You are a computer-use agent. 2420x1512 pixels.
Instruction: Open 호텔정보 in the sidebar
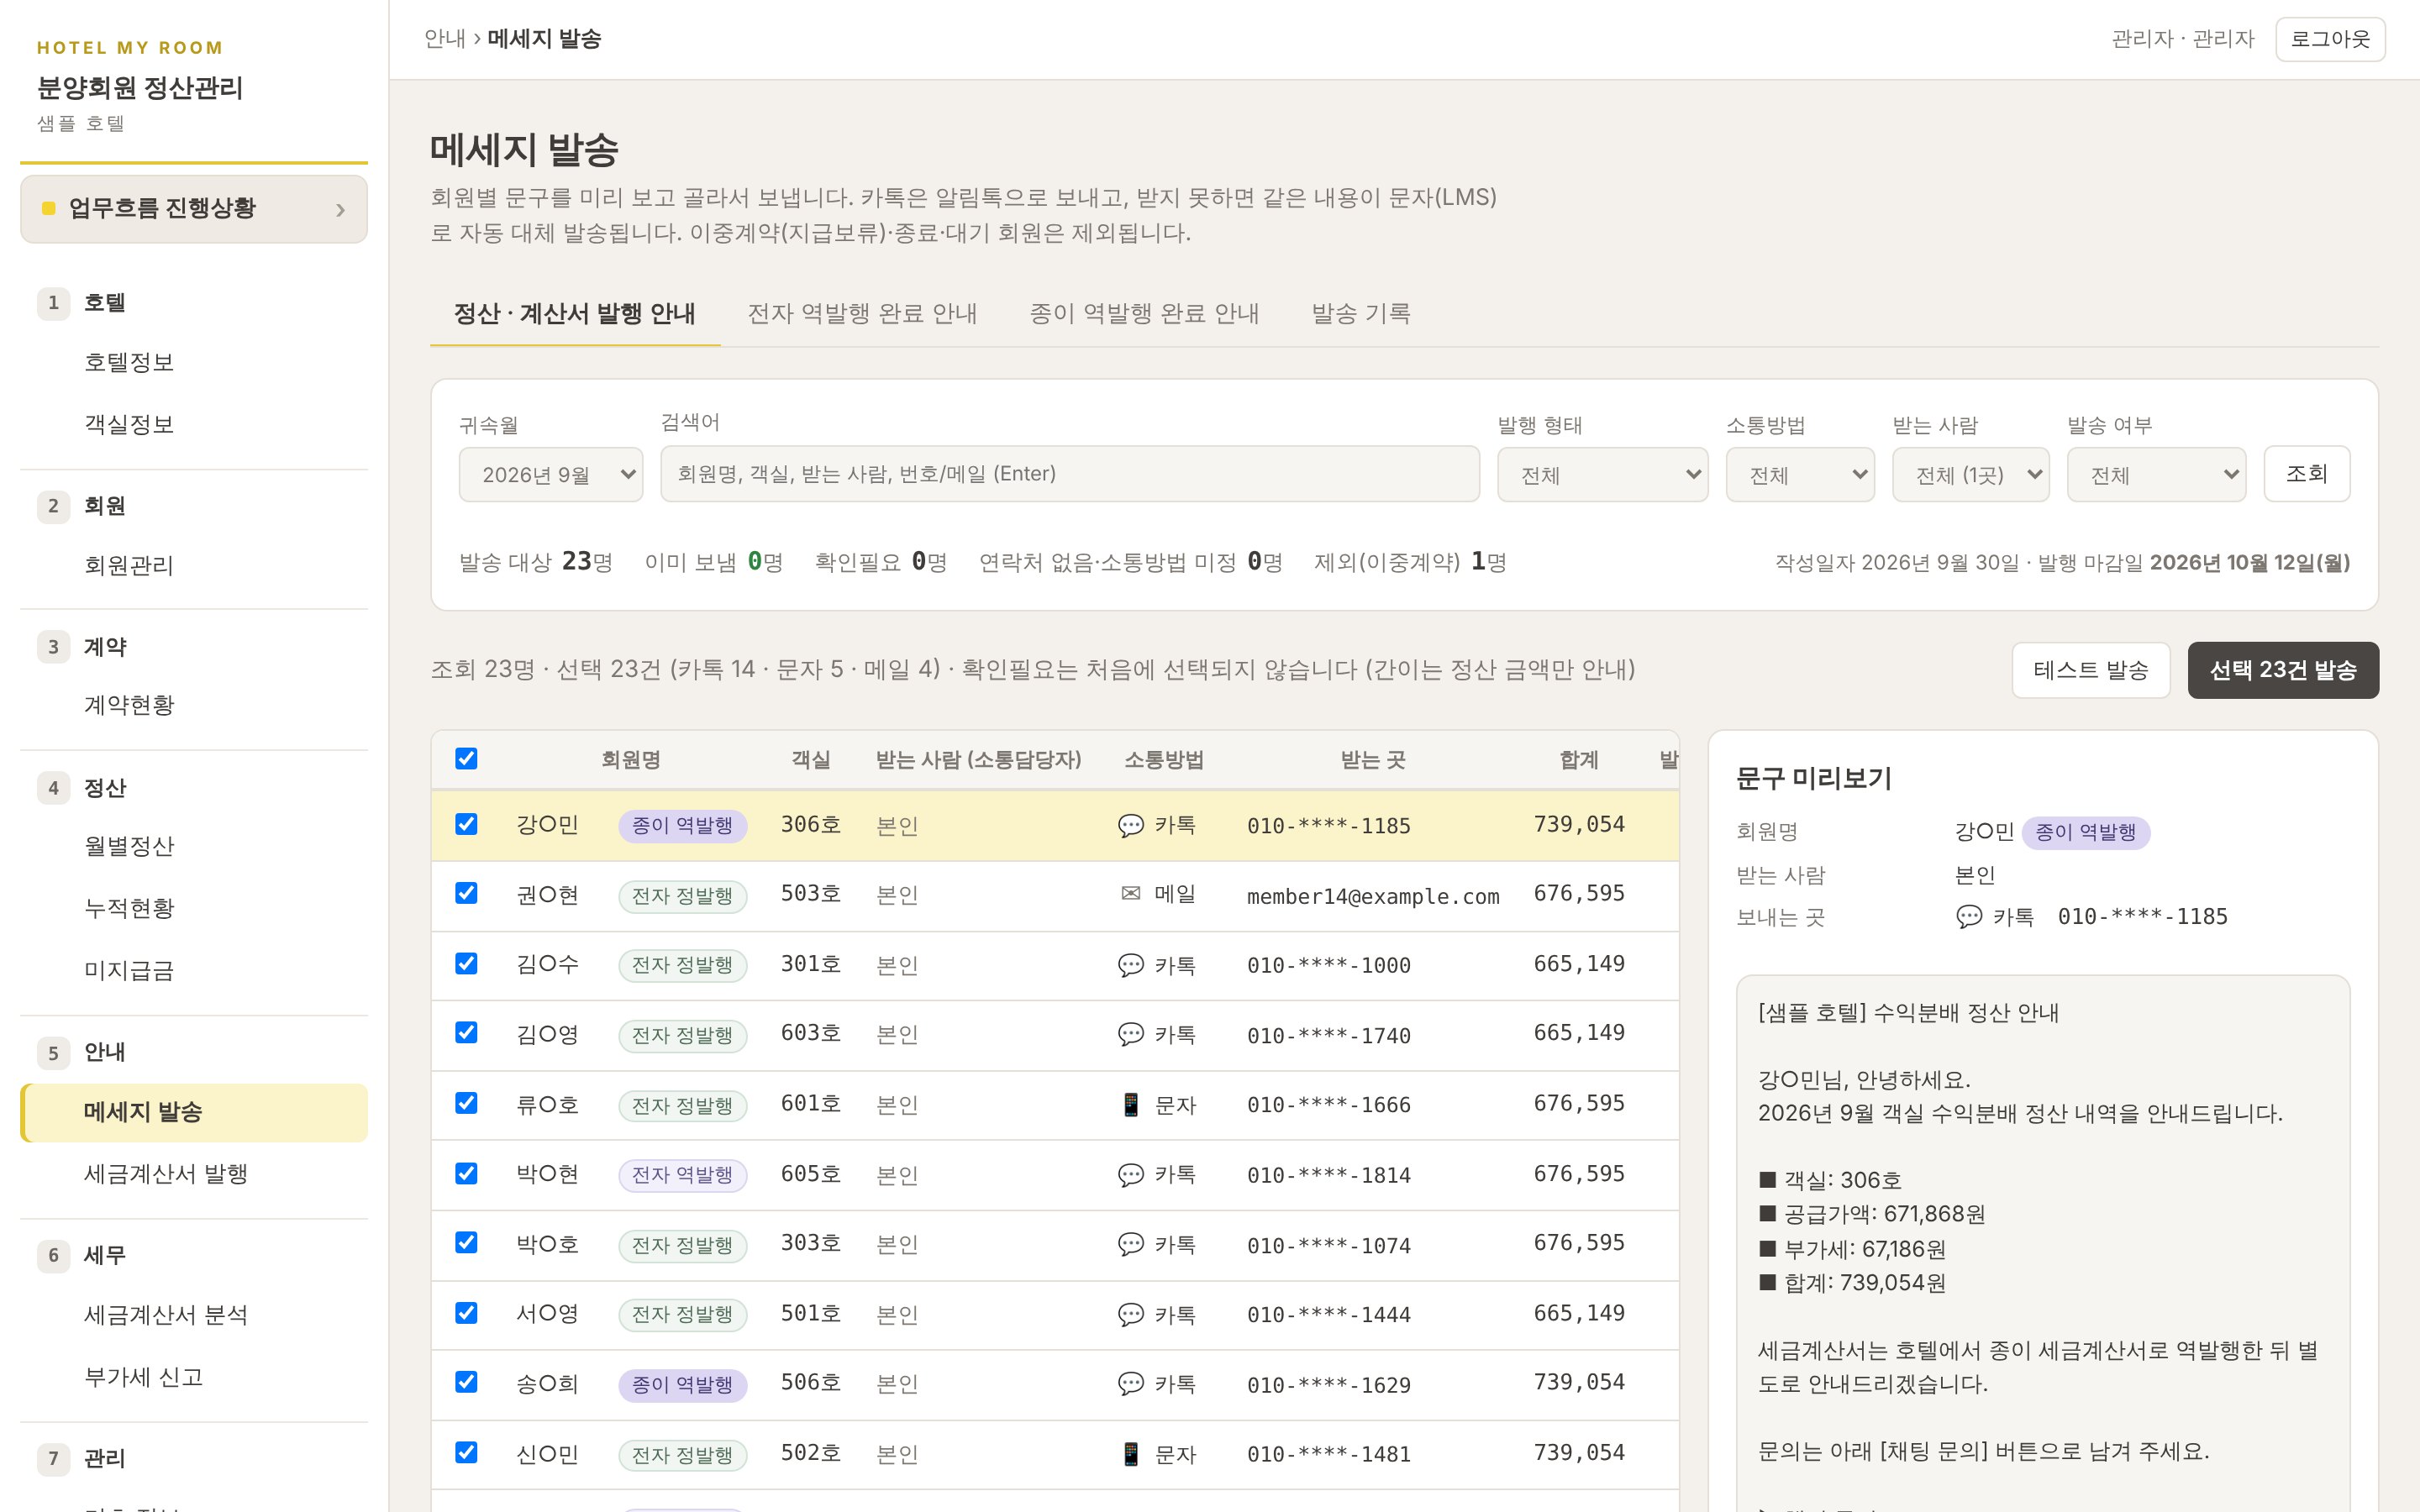point(194,362)
